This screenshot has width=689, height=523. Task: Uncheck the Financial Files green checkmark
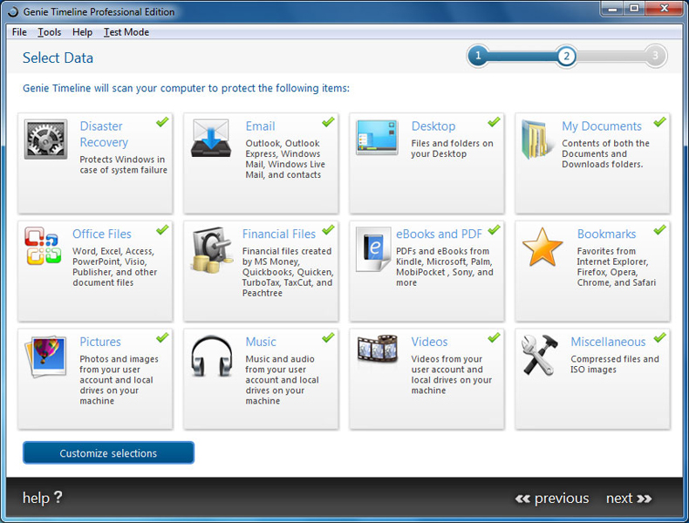[x=328, y=229]
